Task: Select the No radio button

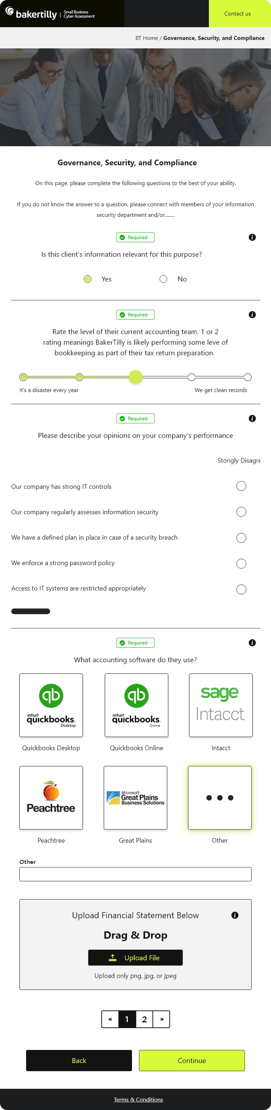Action: tap(163, 279)
